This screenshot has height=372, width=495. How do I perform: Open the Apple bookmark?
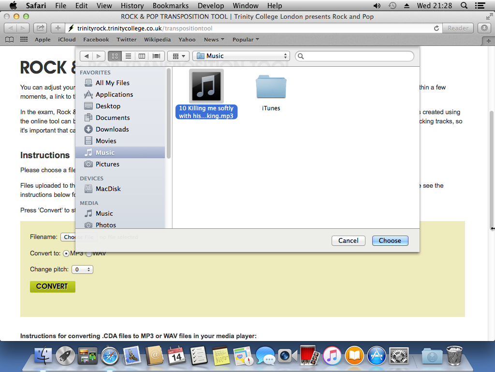(x=43, y=40)
